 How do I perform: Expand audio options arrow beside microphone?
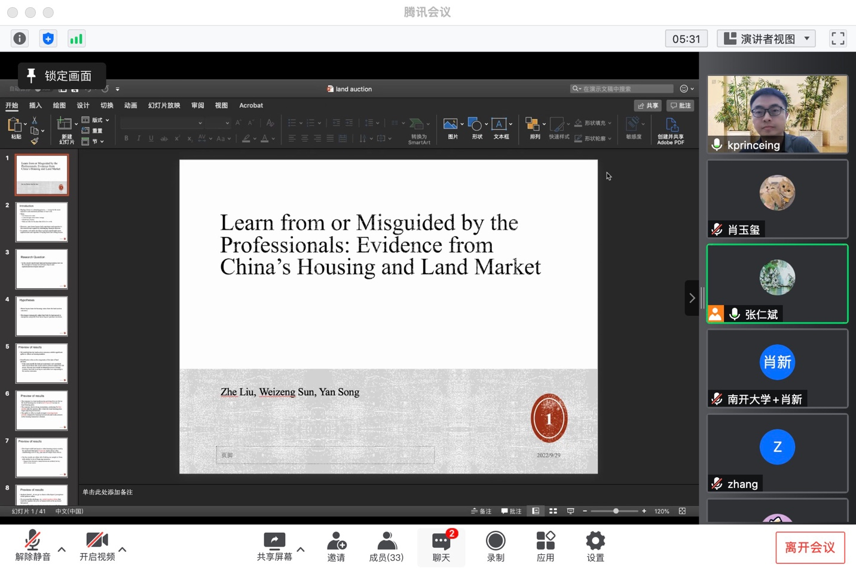pos(62,549)
